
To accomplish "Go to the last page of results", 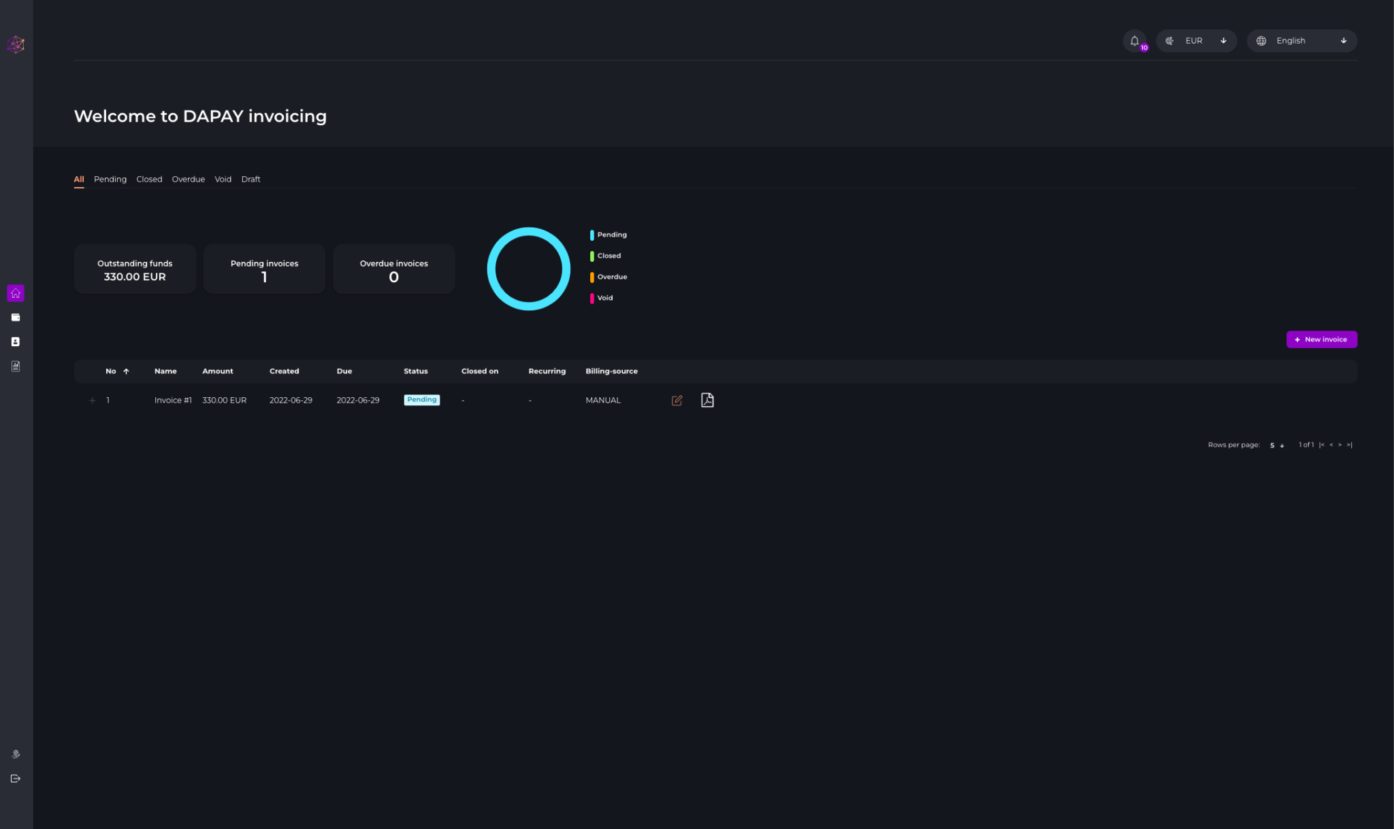I will (x=1349, y=445).
